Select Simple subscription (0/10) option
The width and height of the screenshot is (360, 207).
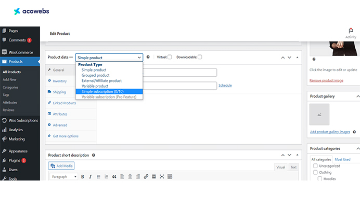coord(109,91)
